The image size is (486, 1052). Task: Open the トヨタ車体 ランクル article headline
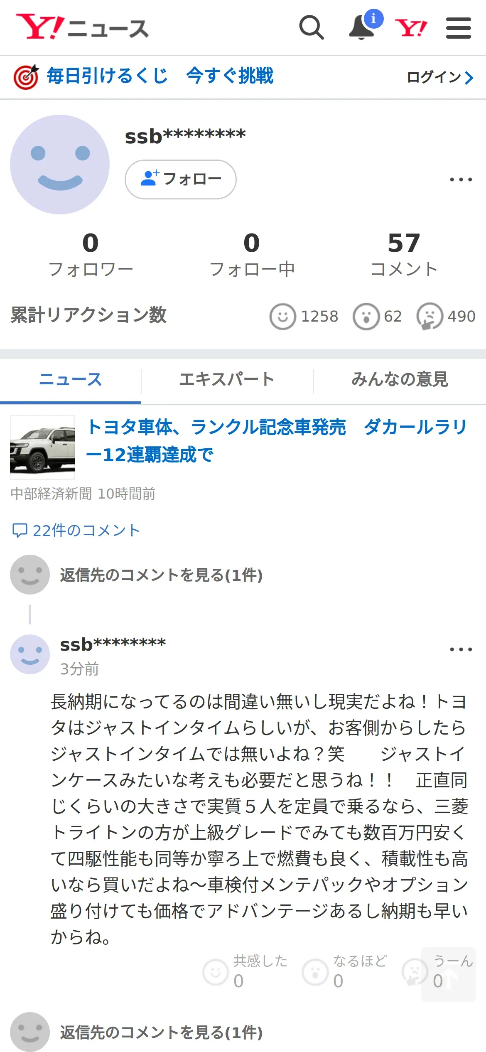[277, 441]
